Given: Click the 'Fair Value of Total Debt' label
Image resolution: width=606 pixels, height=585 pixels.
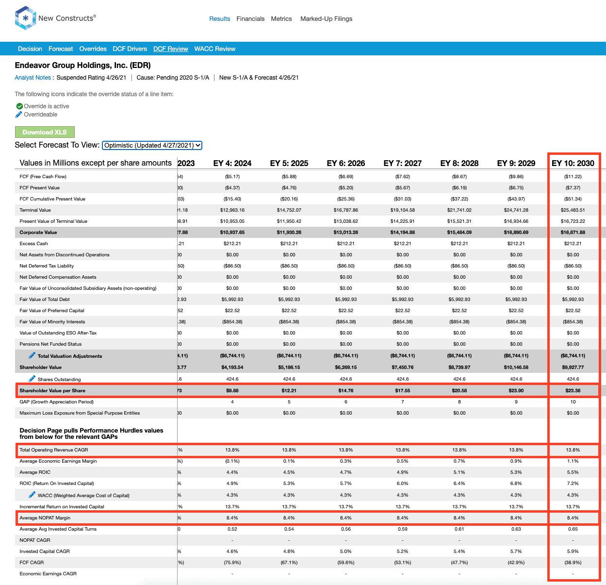Looking at the screenshot, I should click(45, 300).
